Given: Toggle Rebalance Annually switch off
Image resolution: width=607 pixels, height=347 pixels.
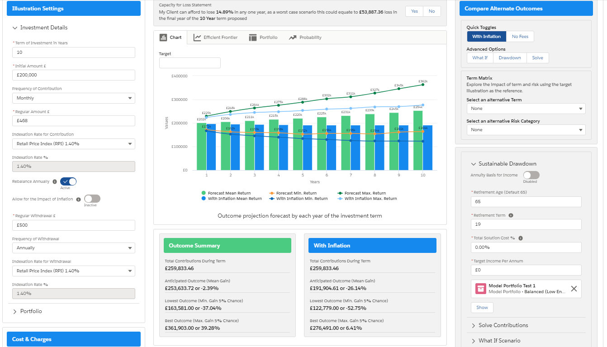Looking at the screenshot, I should click(x=68, y=181).
